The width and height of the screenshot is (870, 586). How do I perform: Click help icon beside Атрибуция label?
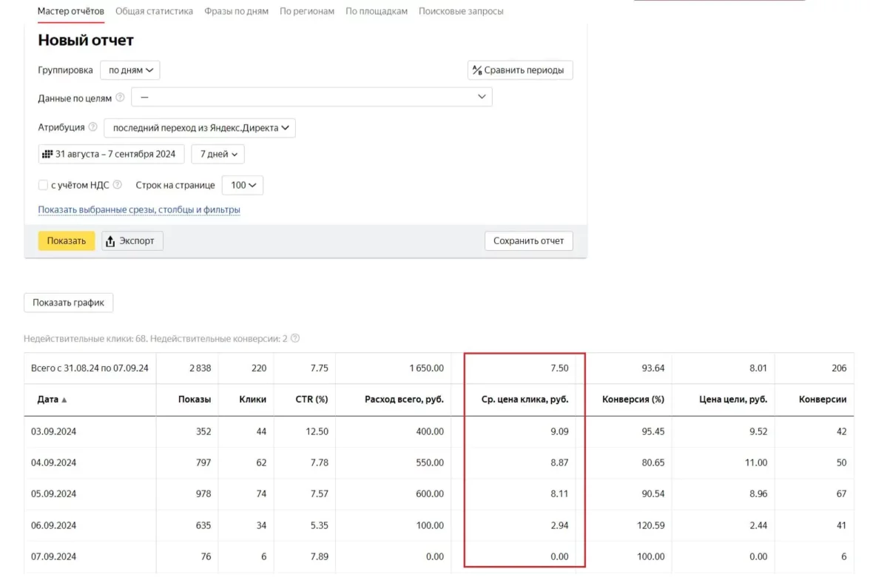(x=92, y=127)
